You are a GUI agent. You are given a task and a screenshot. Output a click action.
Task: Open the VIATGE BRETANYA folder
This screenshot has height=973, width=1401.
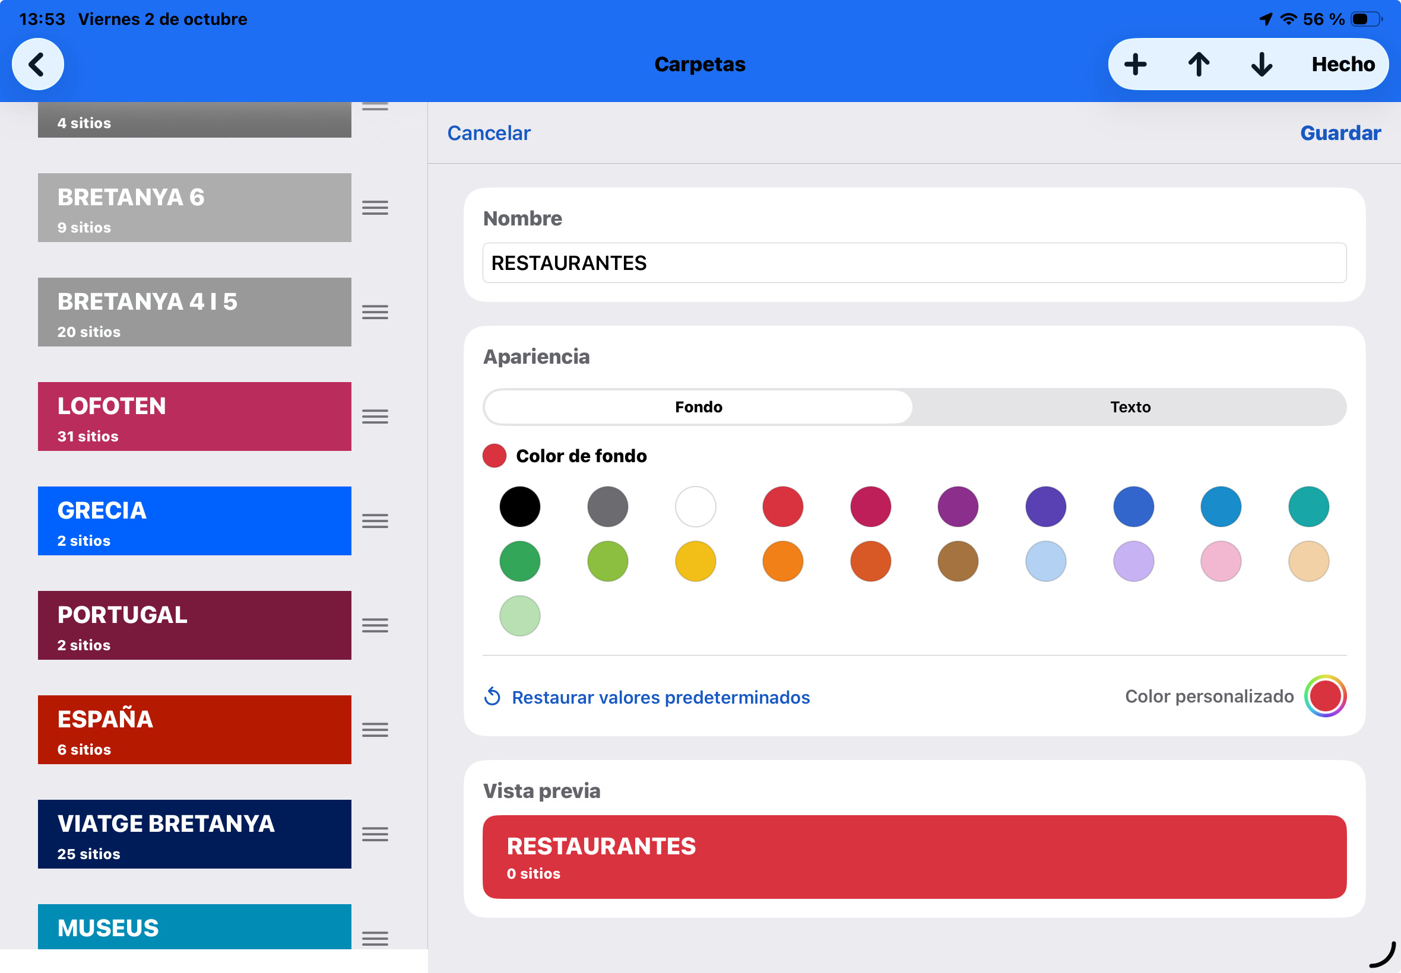click(x=195, y=834)
